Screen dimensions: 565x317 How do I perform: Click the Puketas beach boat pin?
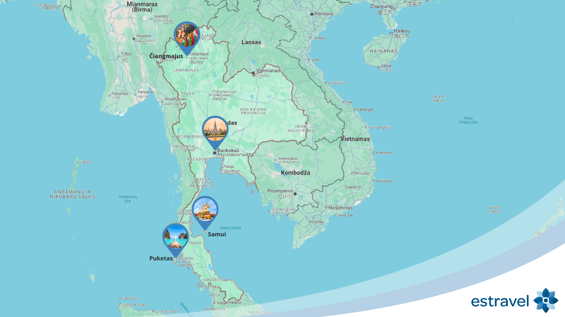(x=176, y=237)
